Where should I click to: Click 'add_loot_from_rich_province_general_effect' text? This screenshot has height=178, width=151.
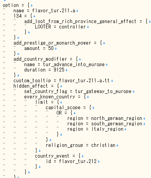click(80, 22)
